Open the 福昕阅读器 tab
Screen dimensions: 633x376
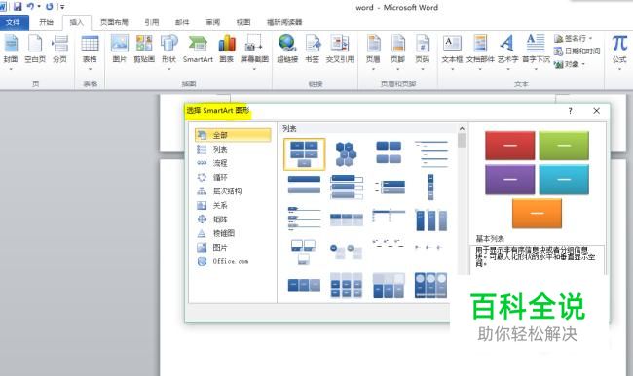[284, 22]
